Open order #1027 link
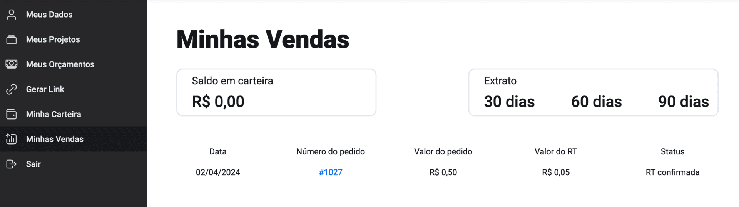739x207 pixels. [x=331, y=172]
